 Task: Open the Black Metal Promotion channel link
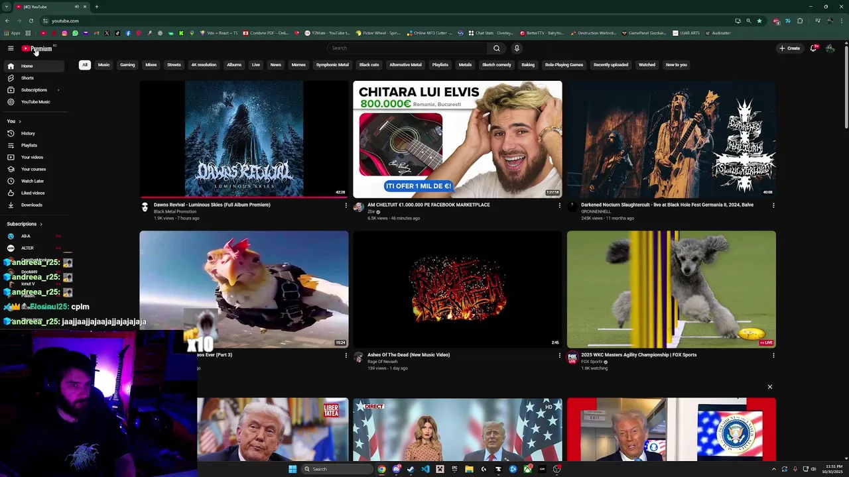[x=175, y=212]
